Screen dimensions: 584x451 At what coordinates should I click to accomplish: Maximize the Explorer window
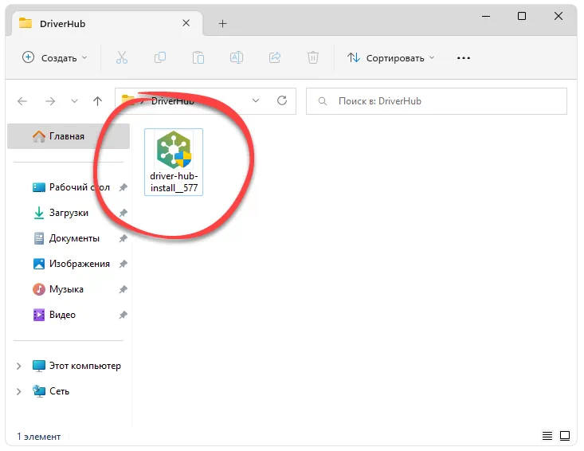[x=522, y=16]
